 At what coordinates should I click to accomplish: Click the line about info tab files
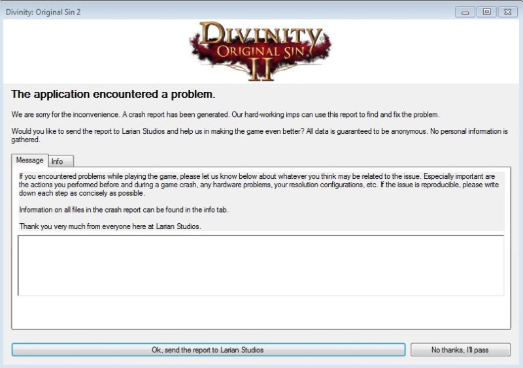pos(124,210)
